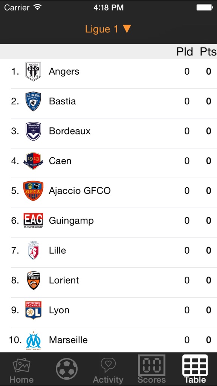Viewport: 217px width, 386px height.
Task: Click the Angers club crest
Action: click(33, 71)
